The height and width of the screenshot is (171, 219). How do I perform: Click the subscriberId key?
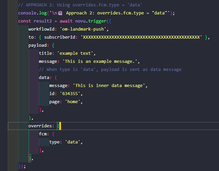pos(60,37)
